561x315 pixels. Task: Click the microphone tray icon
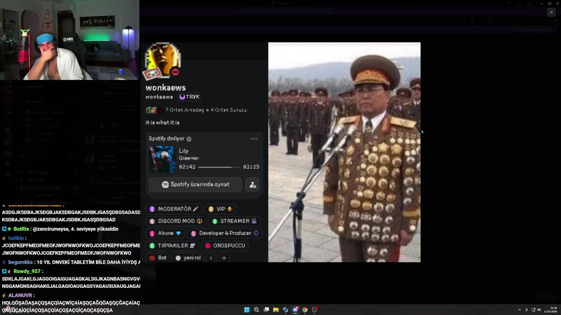click(x=526, y=310)
